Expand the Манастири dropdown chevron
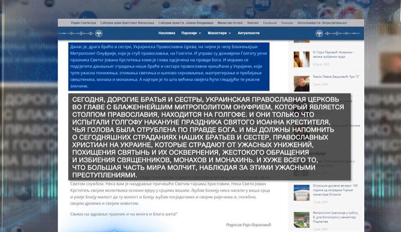Image resolution: width=401 pixels, height=232 pixels. (x=230, y=33)
